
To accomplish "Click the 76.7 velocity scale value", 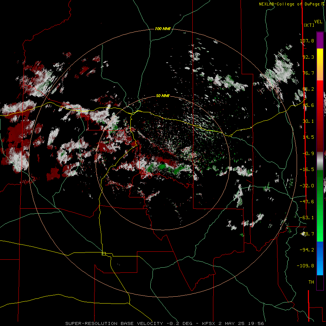I will click(x=308, y=73).
